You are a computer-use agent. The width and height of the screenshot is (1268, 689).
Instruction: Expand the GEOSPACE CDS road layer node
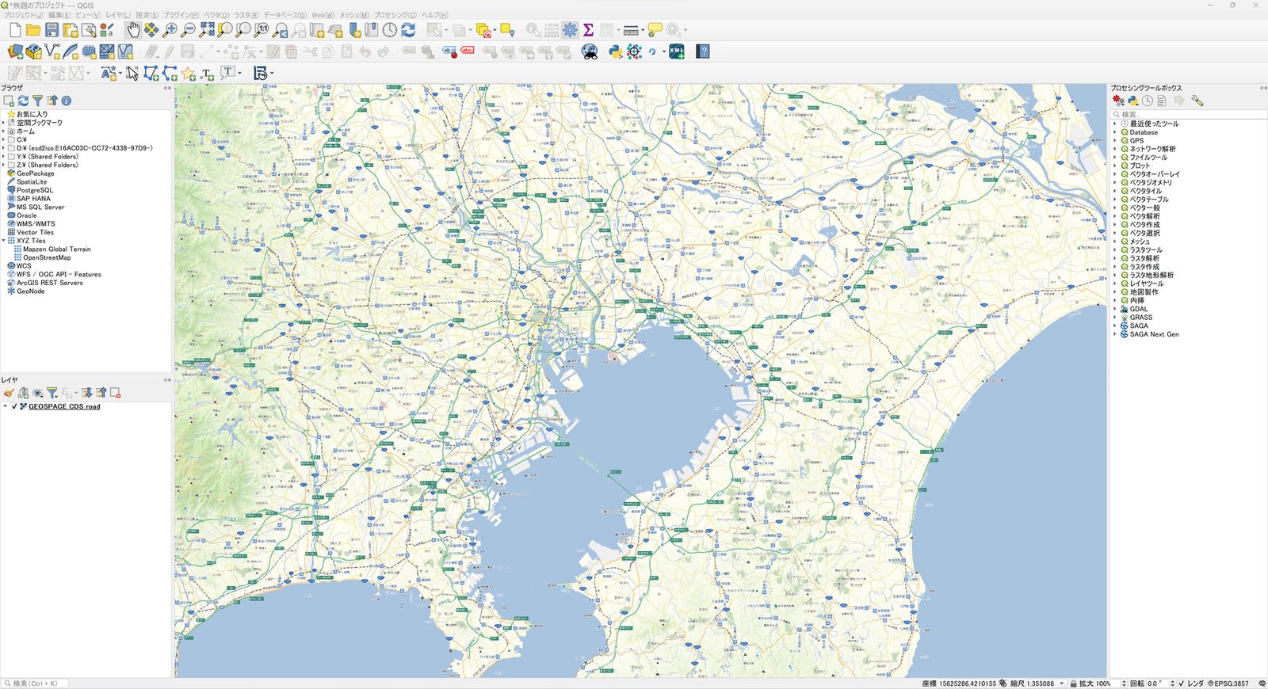(x=5, y=406)
